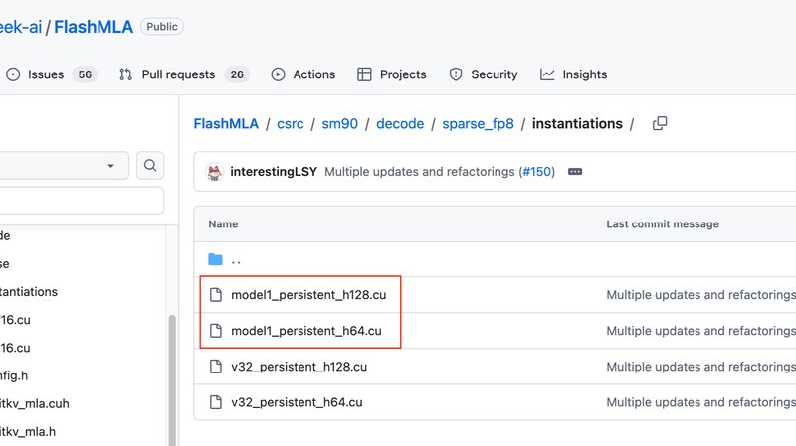796x446 pixels.
Task: Click the Actions play icon
Action: tap(278, 74)
